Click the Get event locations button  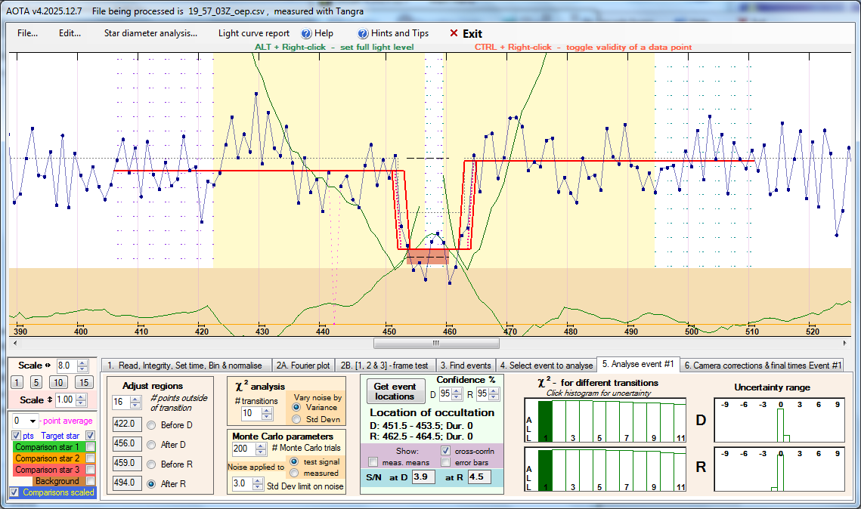pyautogui.click(x=395, y=391)
